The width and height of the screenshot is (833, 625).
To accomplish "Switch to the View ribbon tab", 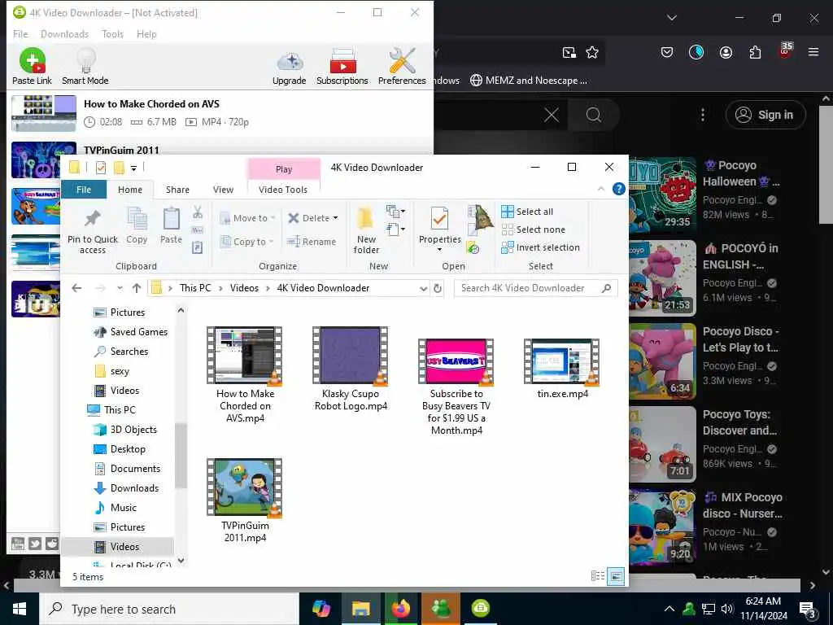I will [223, 190].
